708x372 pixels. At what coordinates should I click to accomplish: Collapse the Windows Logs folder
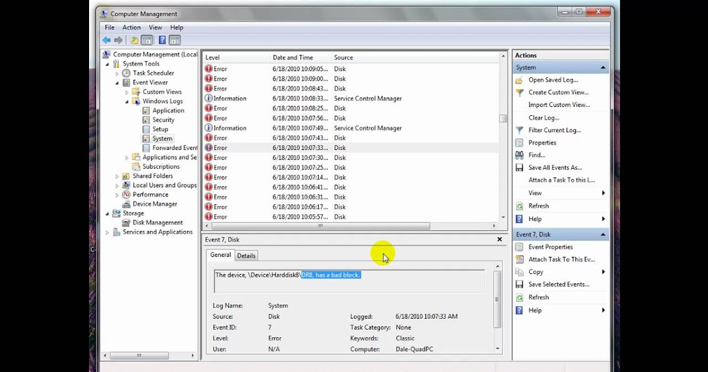127,101
